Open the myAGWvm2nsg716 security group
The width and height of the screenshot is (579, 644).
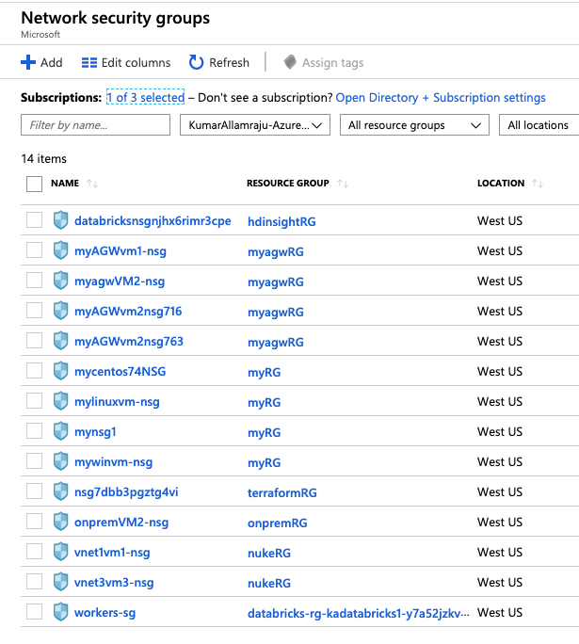128,312
